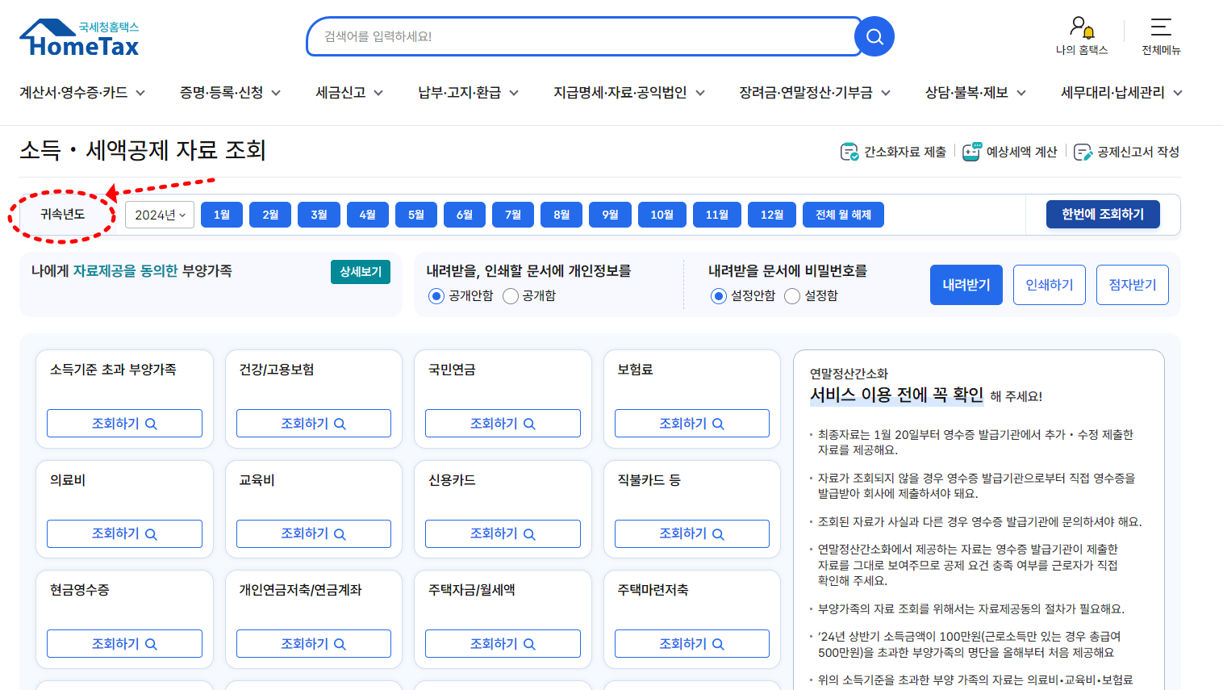
Task: Toggle the 3월 month button
Action: tap(319, 215)
